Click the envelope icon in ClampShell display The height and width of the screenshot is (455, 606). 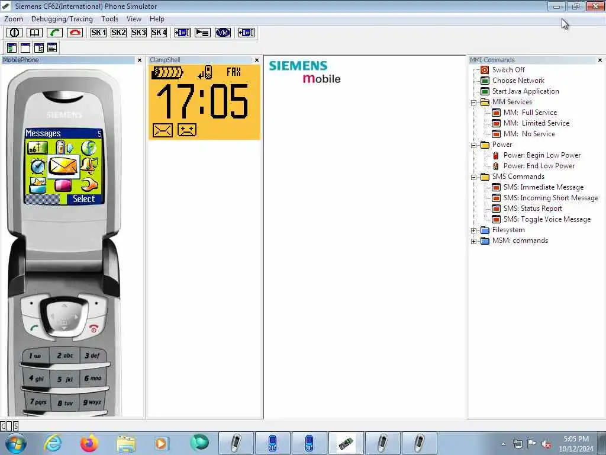(x=162, y=130)
